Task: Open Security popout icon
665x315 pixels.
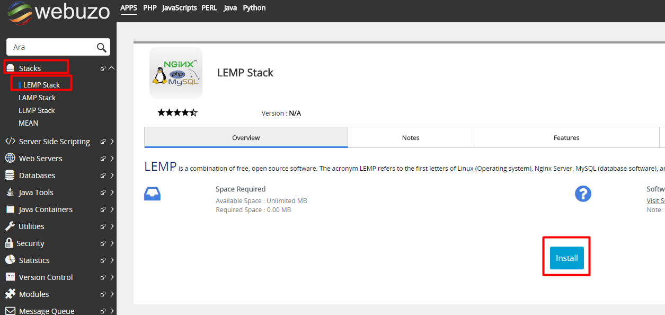Action: click(103, 243)
